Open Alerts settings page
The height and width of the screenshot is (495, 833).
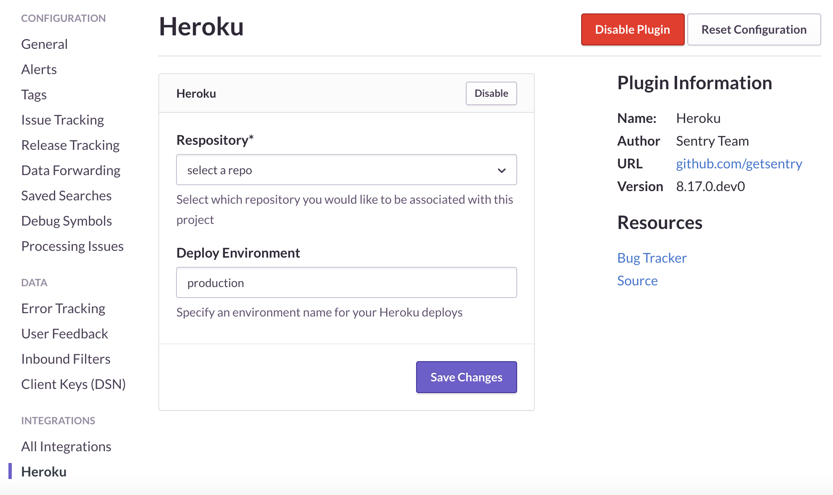point(39,69)
